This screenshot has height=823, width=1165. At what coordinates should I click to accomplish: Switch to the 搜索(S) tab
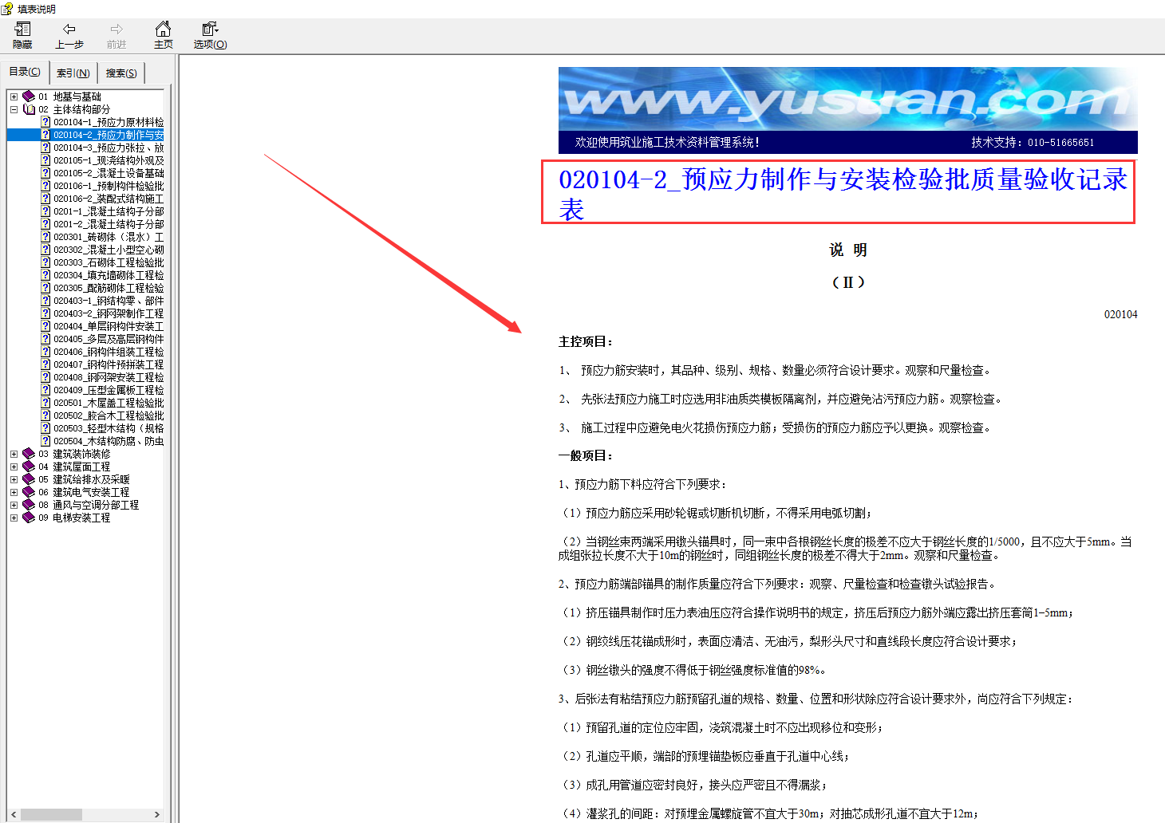(x=121, y=73)
